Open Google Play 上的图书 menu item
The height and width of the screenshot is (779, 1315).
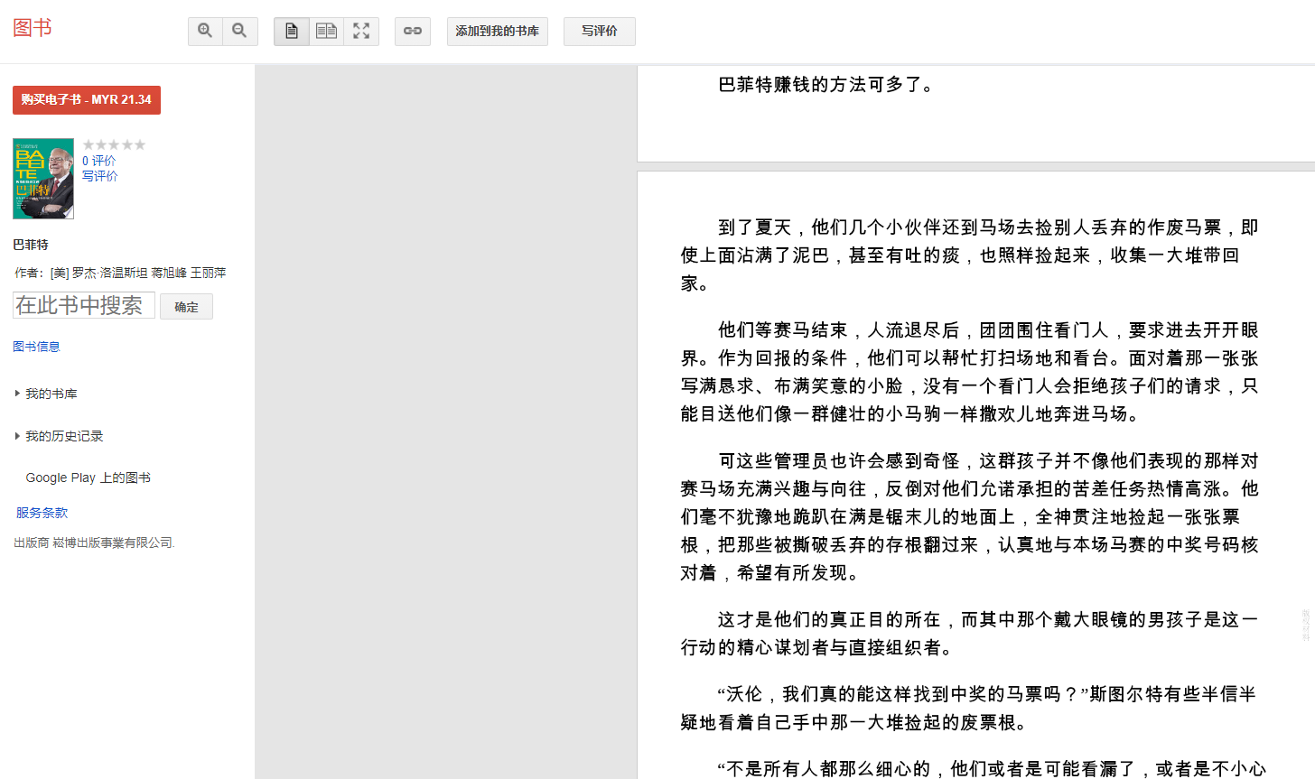88,478
